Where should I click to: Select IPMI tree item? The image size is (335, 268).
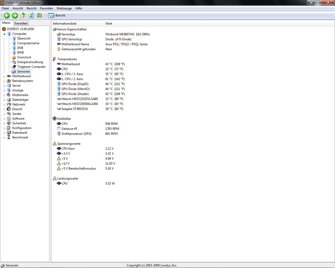tap(20, 53)
